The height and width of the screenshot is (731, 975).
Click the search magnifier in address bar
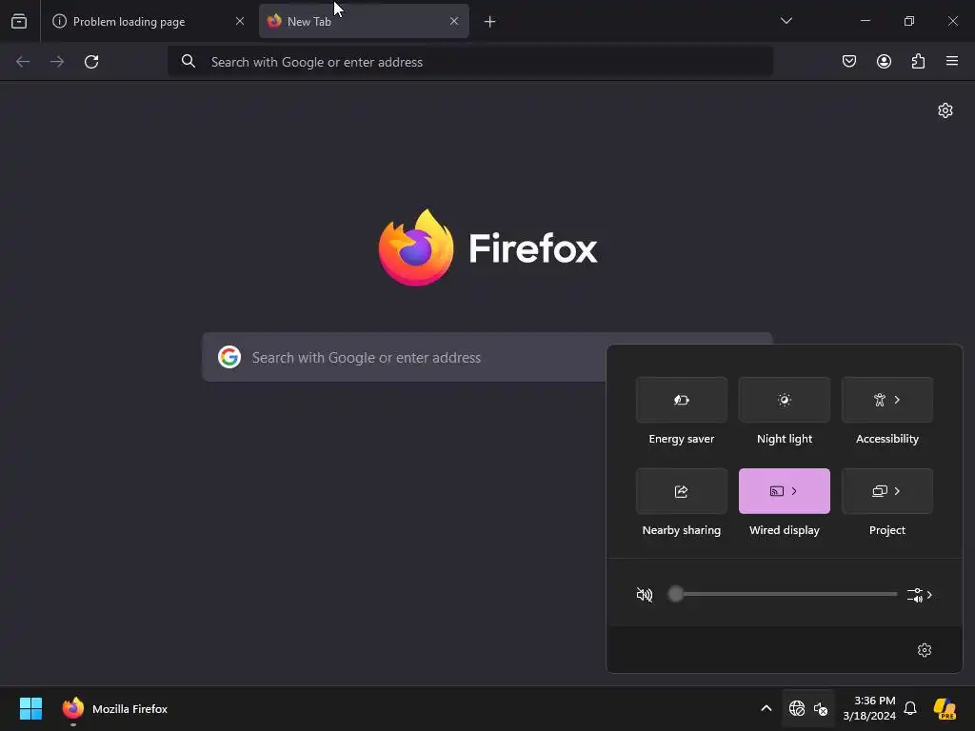tap(188, 61)
